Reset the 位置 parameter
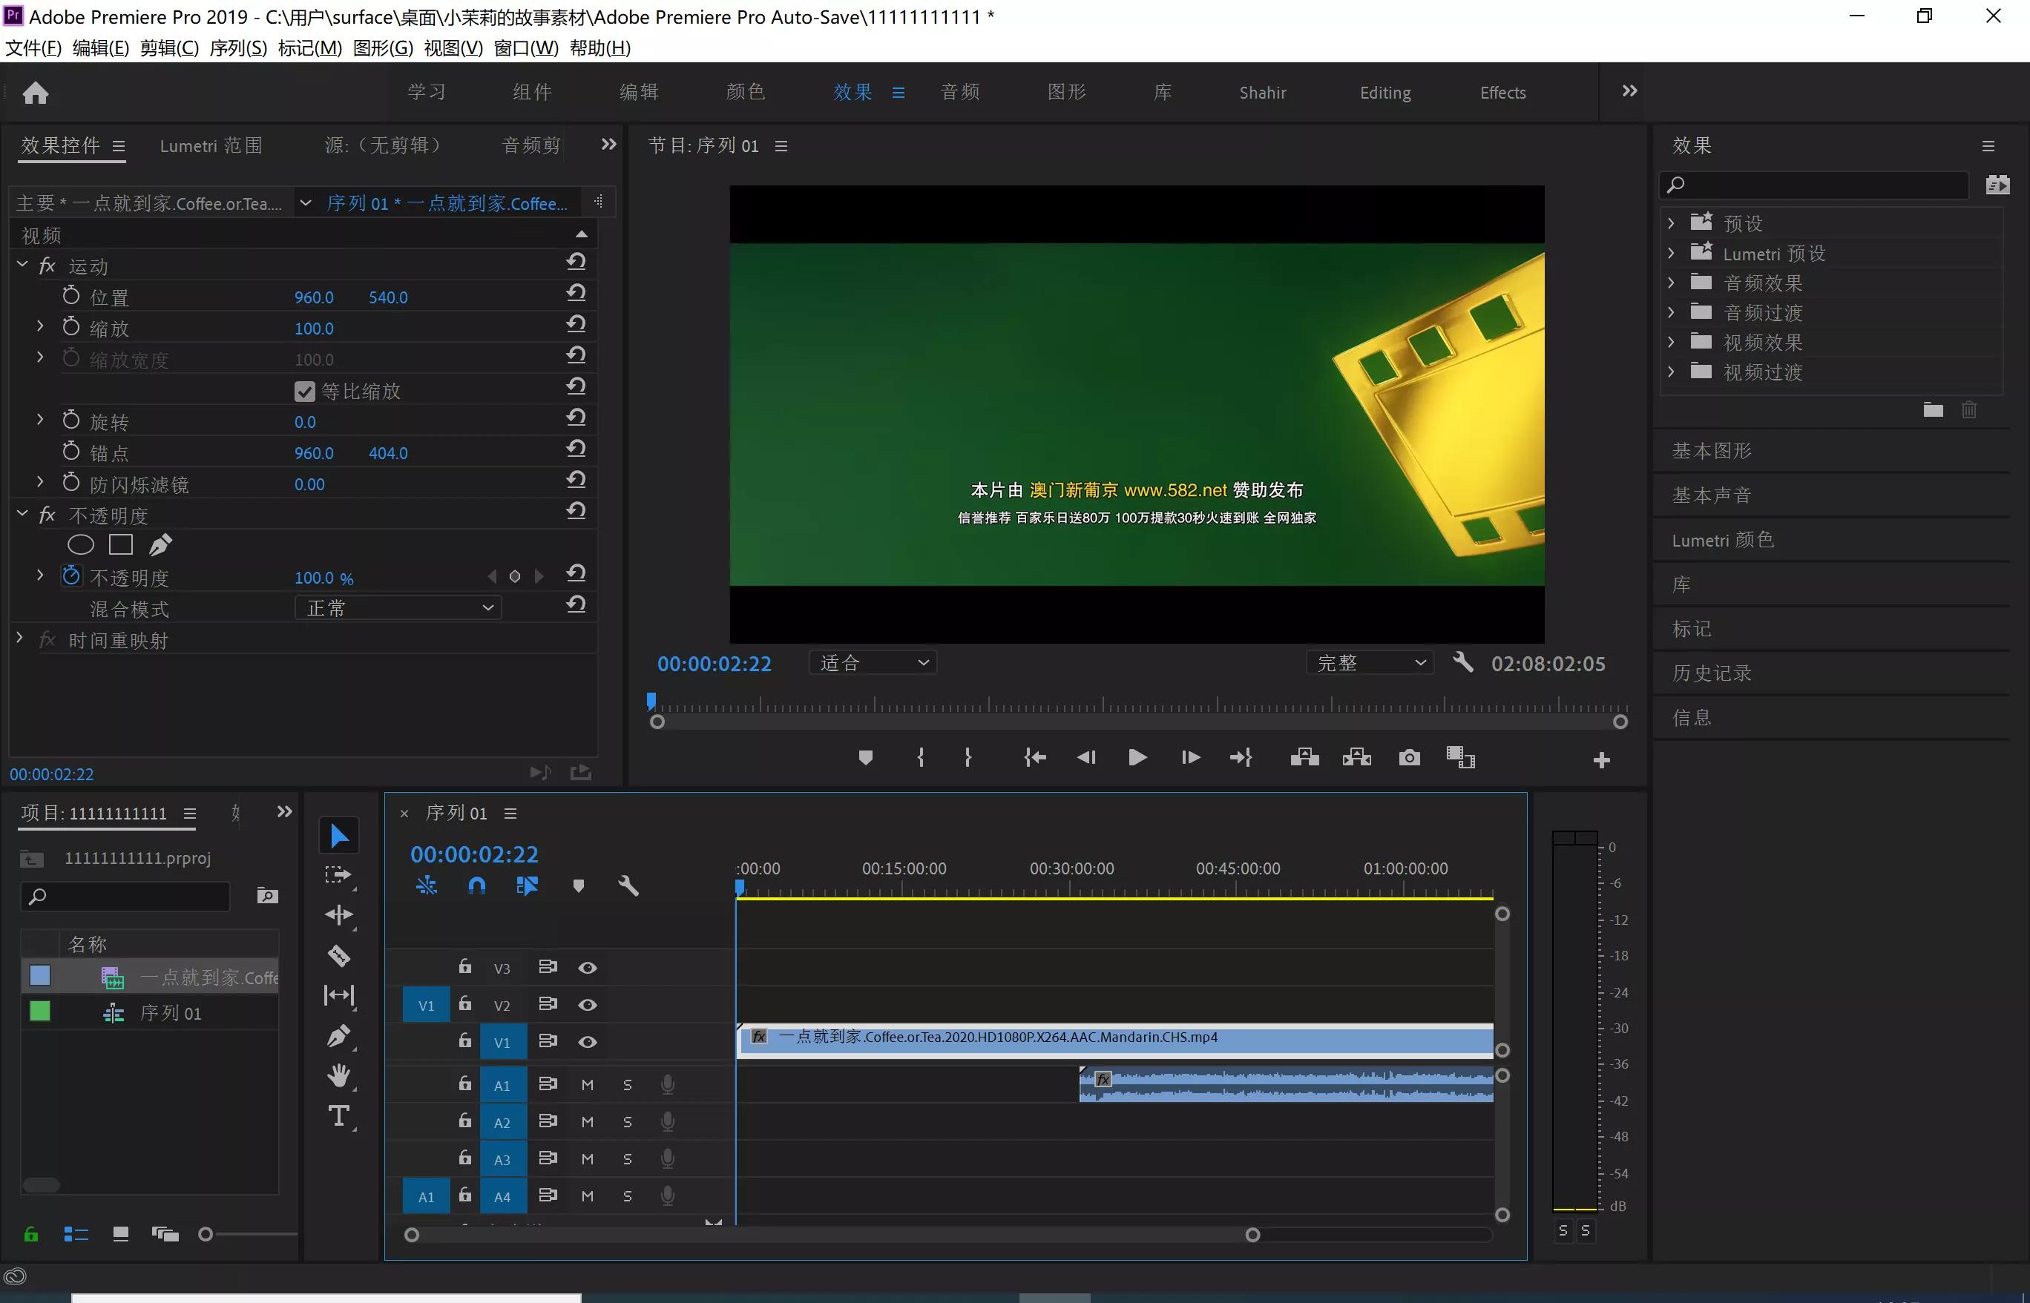Image resolution: width=2030 pixels, height=1303 pixels. click(x=577, y=293)
